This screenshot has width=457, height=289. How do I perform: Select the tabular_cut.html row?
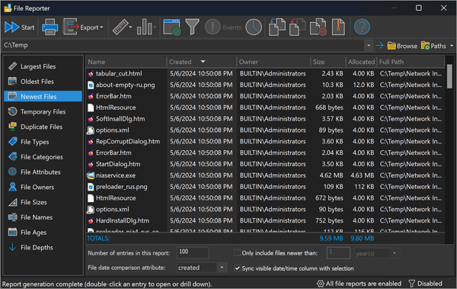click(x=265, y=73)
